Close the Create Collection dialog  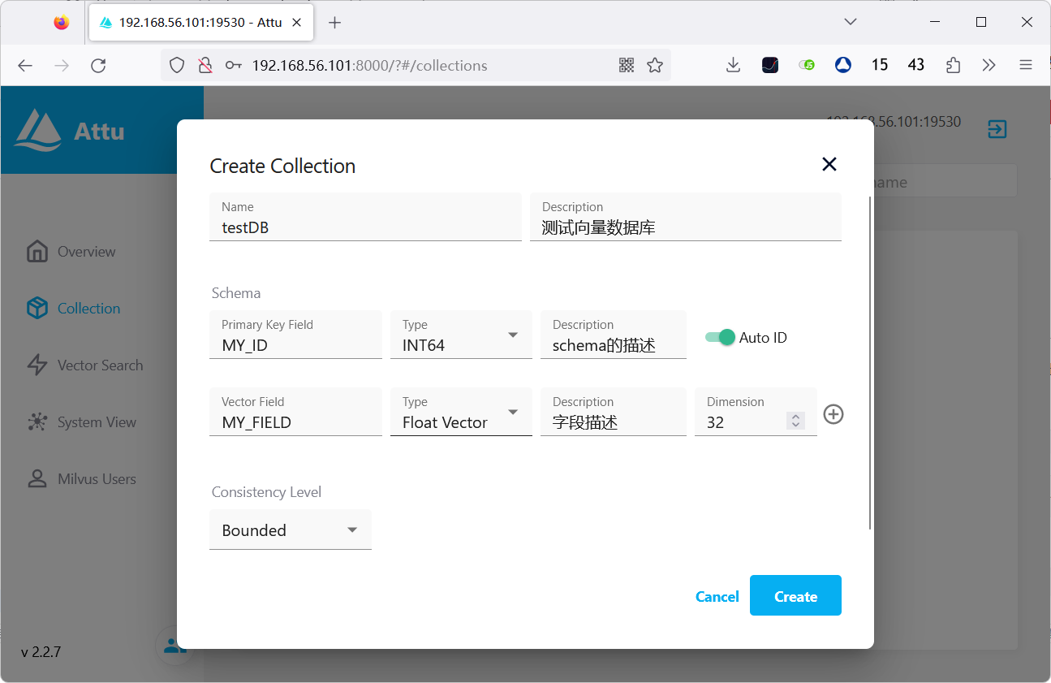pyautogui.click(x=829, y=164)
